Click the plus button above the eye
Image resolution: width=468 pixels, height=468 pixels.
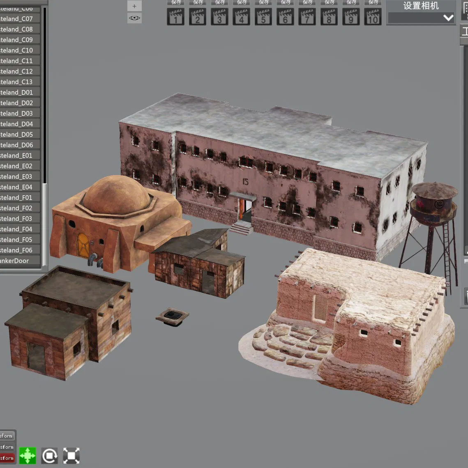pos(134,6)
